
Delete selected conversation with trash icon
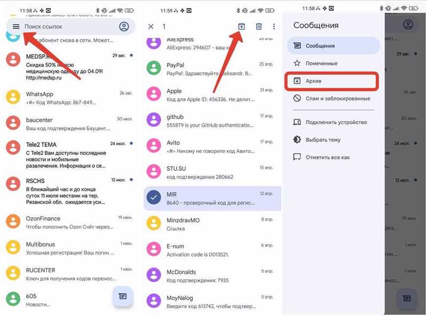click(x=259, y=27)
